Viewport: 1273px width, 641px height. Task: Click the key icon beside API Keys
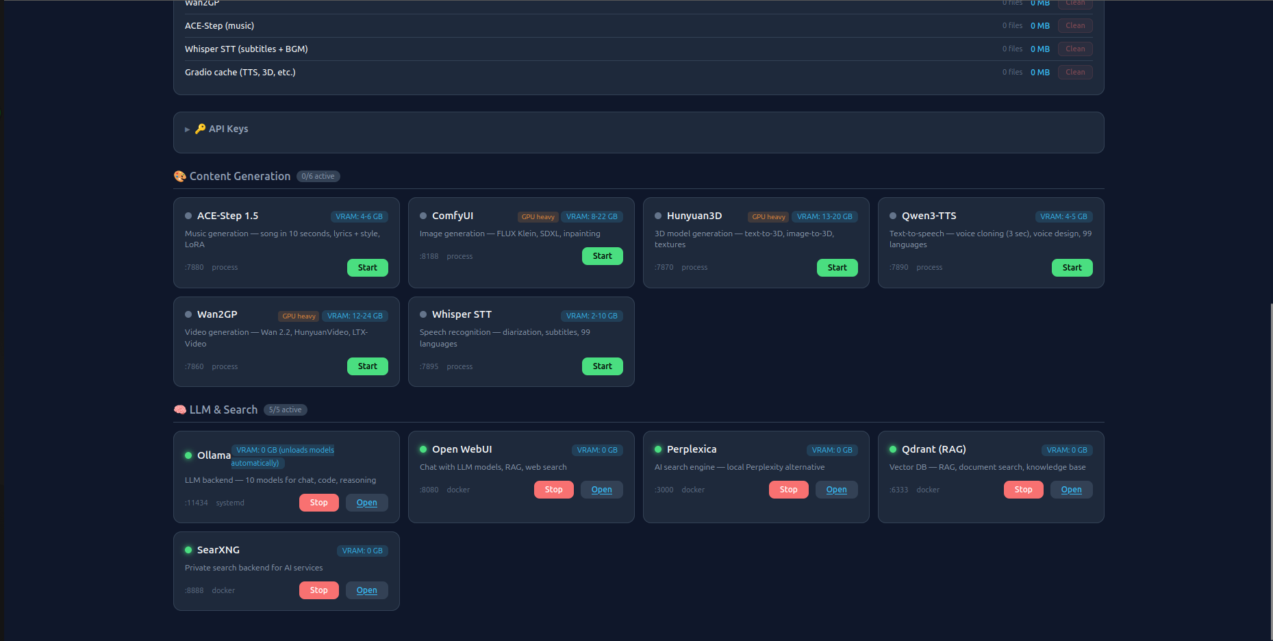pos(201,129)
